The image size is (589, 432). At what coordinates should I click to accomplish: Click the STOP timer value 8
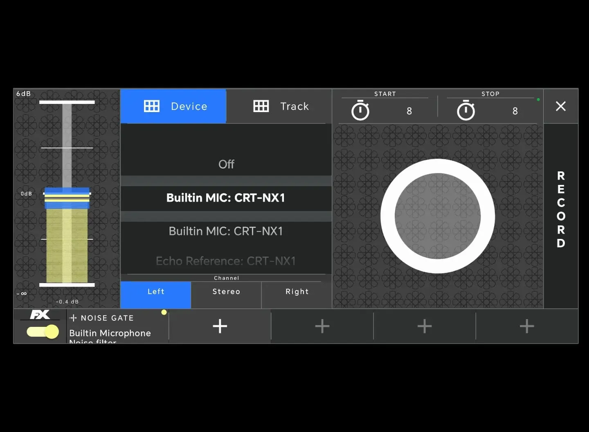(515, 111)
